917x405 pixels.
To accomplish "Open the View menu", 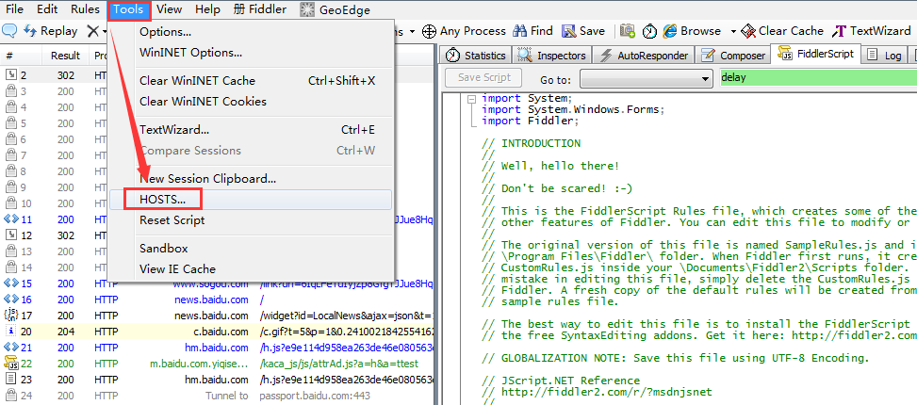I will coord(169,9).
